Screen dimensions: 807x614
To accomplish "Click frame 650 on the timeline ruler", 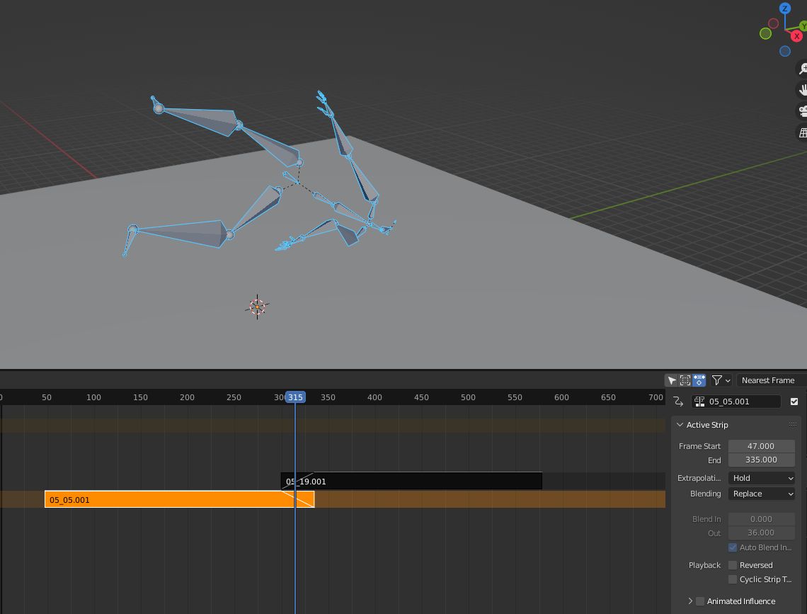I will (608, 397).
